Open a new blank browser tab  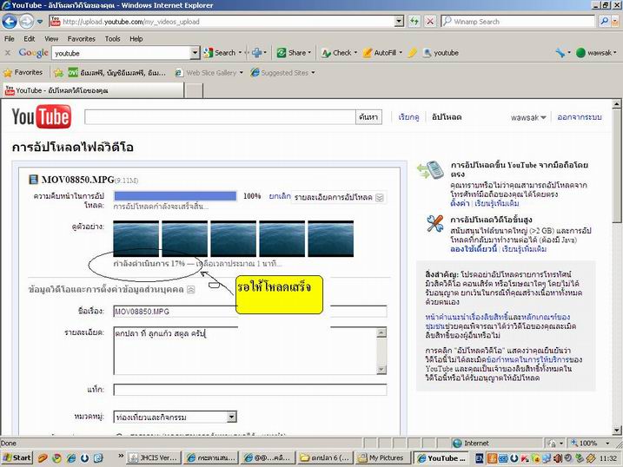[x=195, y=90]
